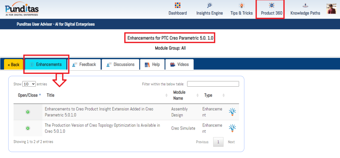
Task: Open the Show entries count dropdown
Action: tap(29, 84)
